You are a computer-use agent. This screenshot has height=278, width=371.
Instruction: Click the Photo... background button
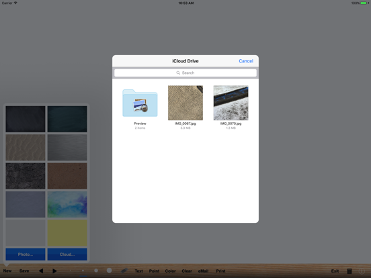point(26,254)
